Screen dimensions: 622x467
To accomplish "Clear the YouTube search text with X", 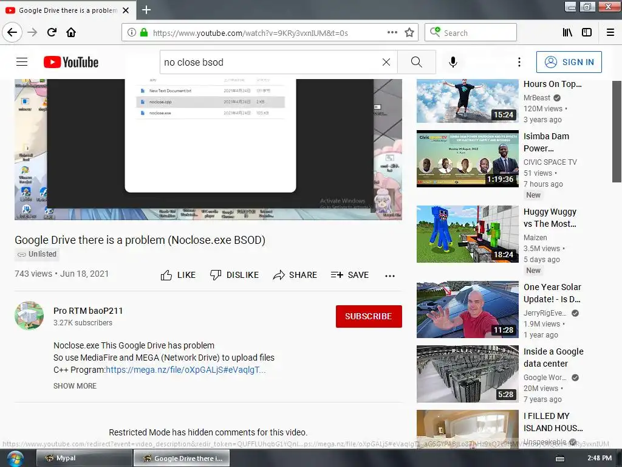I will click(386, 62).
